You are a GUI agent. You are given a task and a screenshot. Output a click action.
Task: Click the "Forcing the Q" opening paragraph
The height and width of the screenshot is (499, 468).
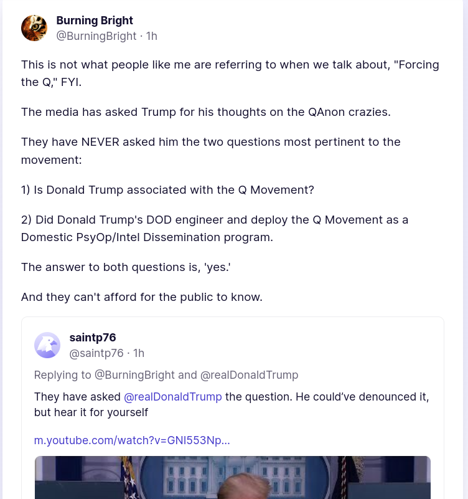tap(230, 73)
